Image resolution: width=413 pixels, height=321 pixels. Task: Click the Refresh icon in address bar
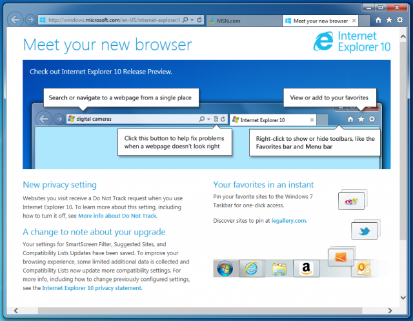(199, 20)
